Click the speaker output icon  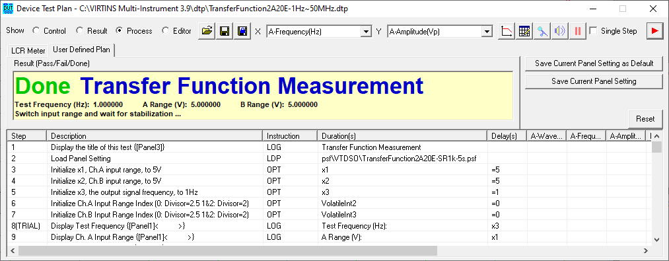(x=560, y=31)
